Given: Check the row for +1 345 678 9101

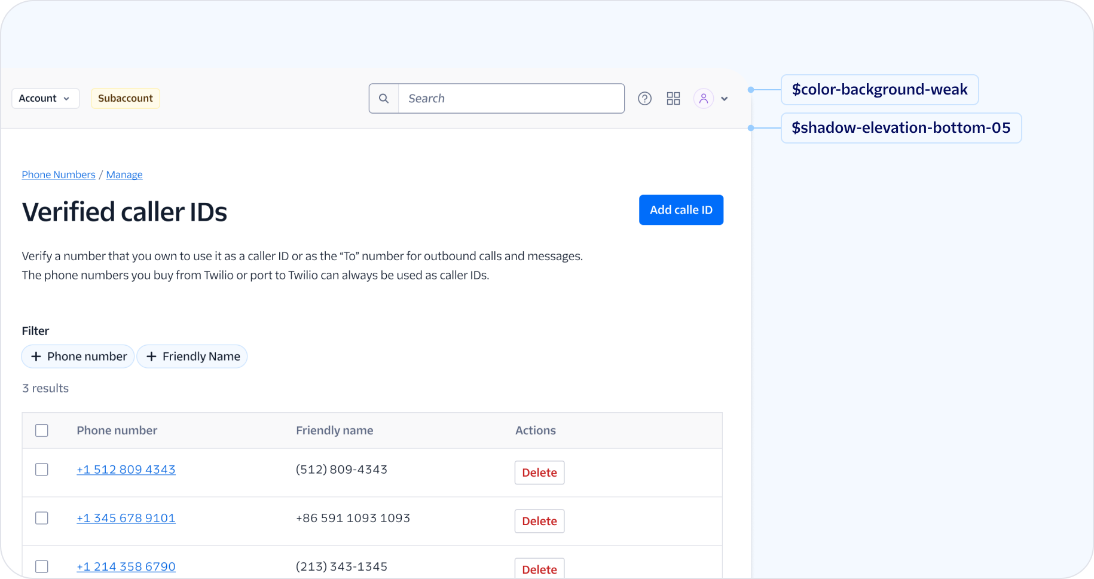Looking at the screenshot, I should click(42, 518).
